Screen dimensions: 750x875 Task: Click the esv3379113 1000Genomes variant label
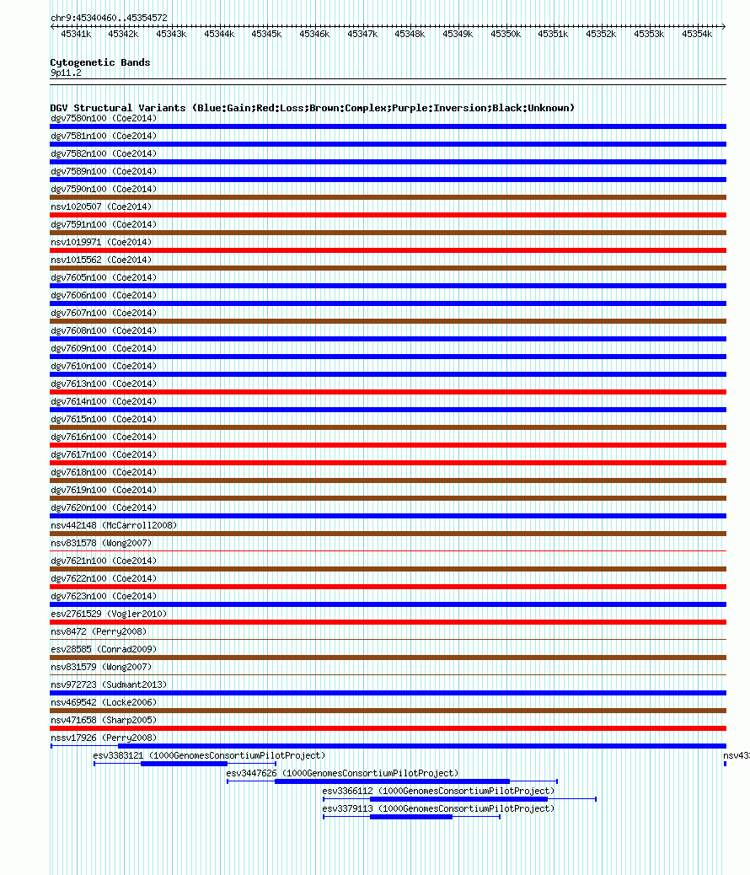(x=438, y=808)
